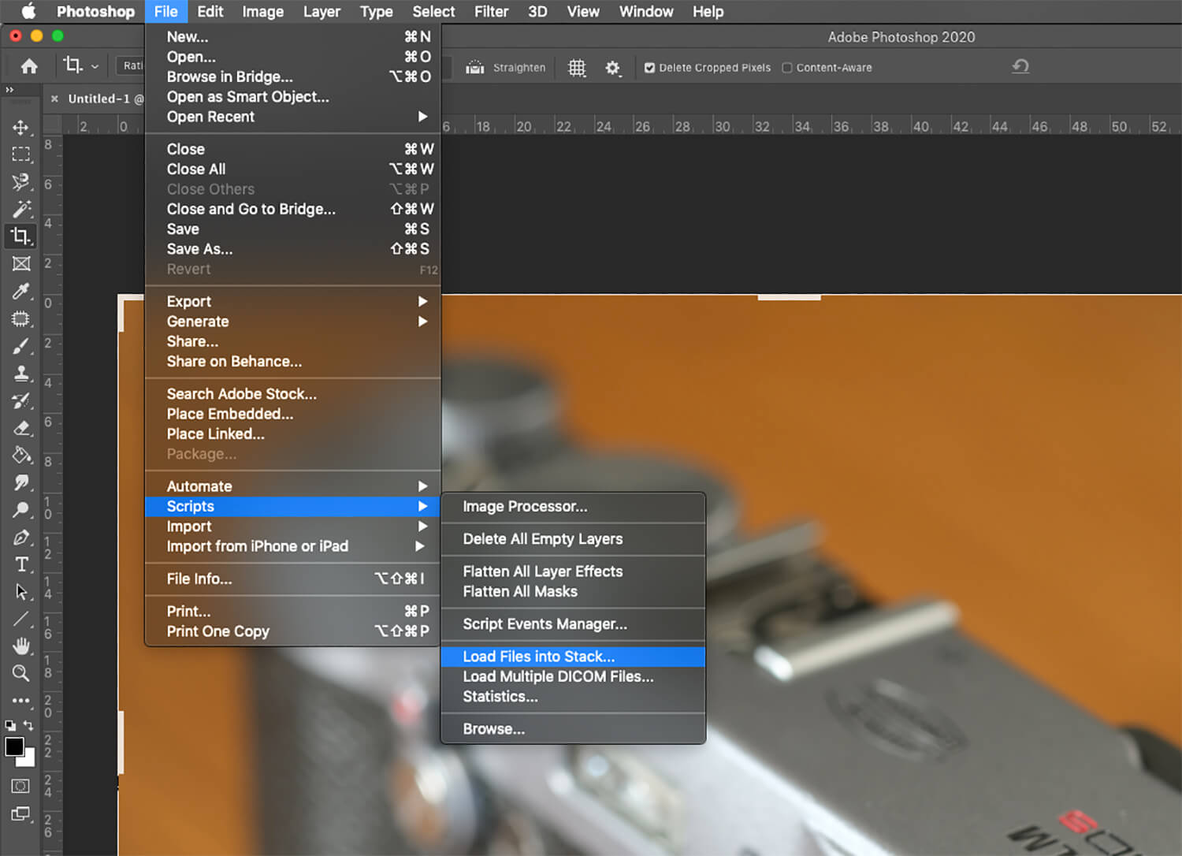Select the Paint Bucket tool

coord(21,456)
